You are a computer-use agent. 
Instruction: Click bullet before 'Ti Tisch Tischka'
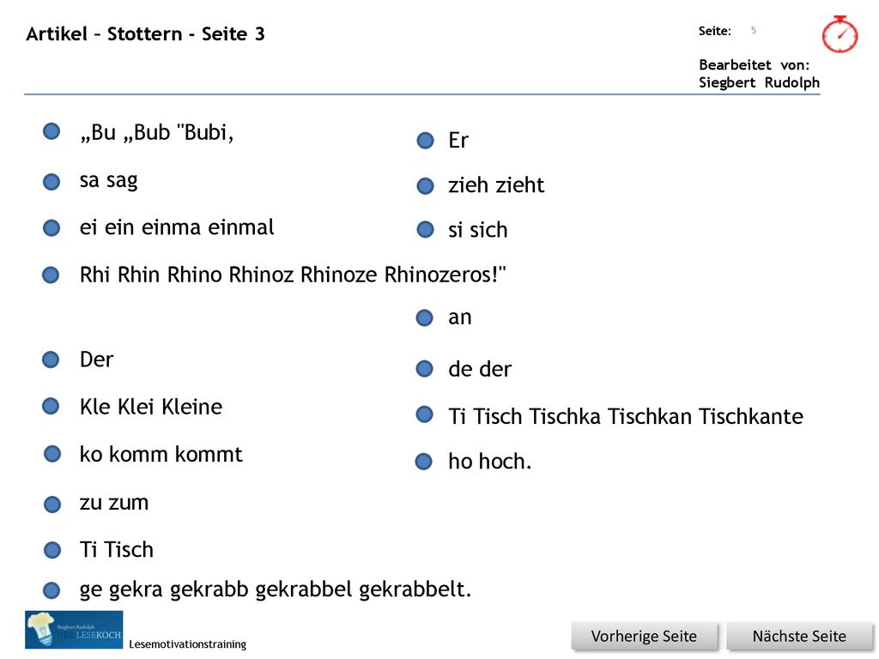pos(424,414)
